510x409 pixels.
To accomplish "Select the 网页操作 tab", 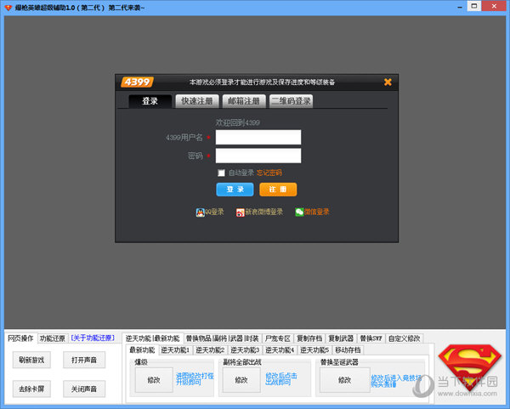I will tap(20, 338).
